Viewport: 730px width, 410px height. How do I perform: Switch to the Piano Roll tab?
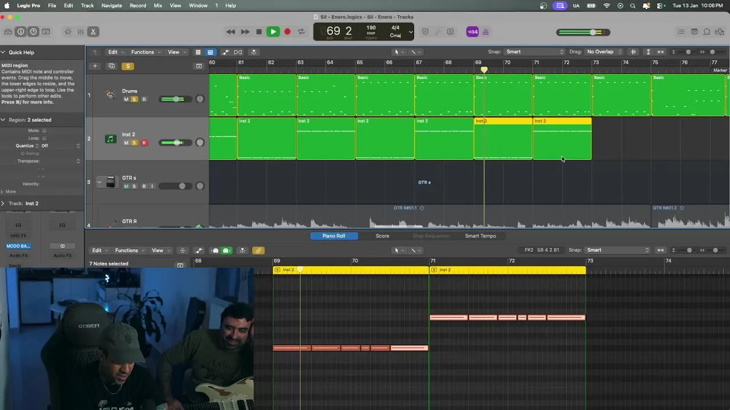(x=334, y=236)
